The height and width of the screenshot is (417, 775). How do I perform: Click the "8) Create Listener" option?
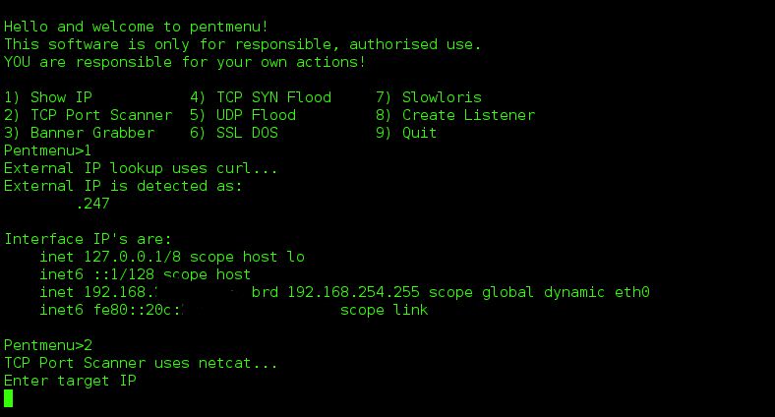(455, 115)
